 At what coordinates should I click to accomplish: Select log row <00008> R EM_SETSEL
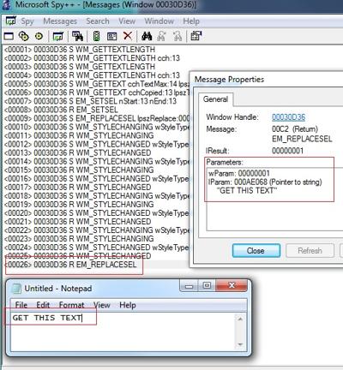point(61,110)
